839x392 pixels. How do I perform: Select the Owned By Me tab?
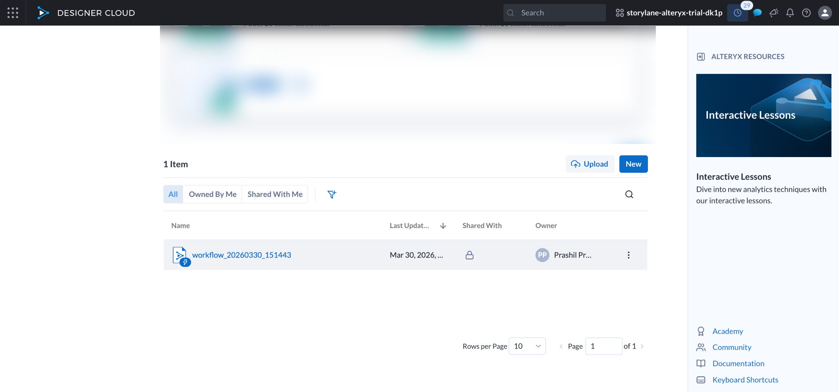[212, 194]
